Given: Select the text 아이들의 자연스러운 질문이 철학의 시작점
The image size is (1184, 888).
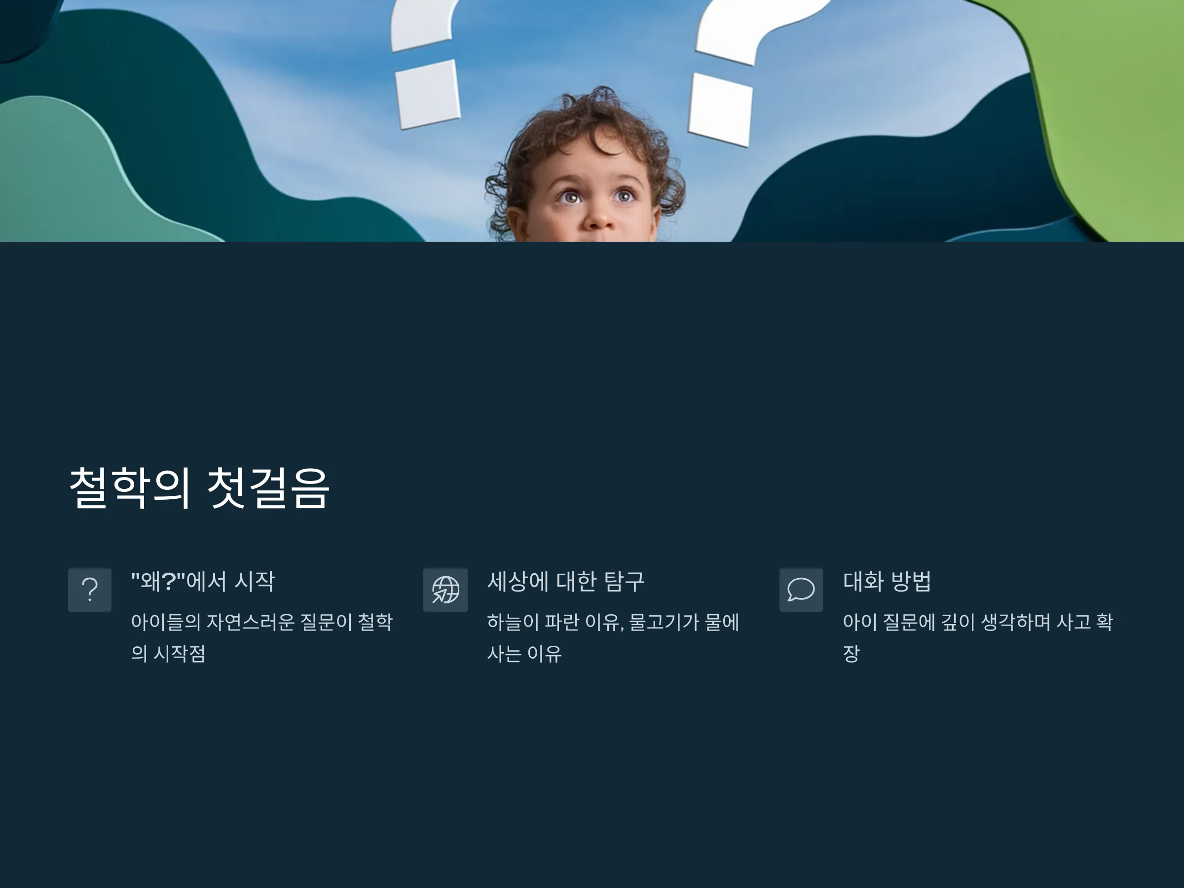Looking at the screenshot, I should (262, 637).
